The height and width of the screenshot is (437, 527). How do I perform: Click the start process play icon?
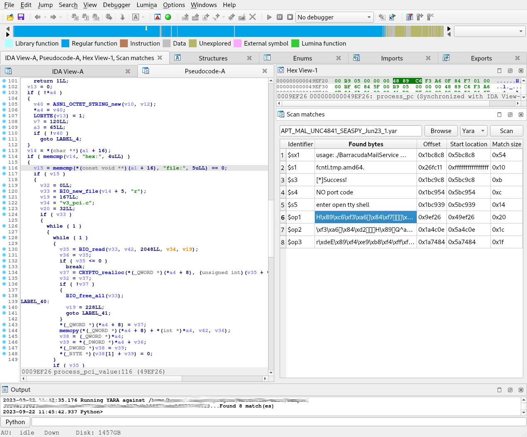269,17
